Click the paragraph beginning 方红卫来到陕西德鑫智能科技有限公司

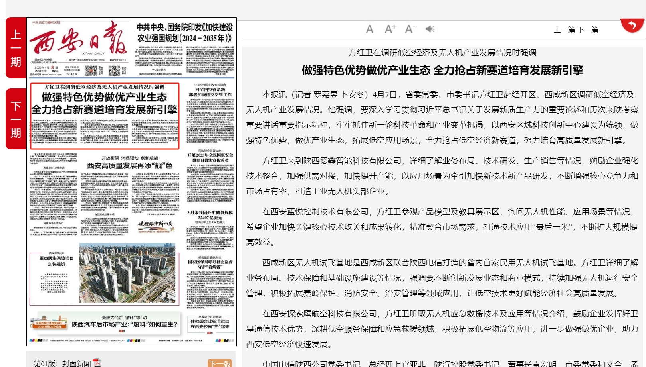point(442,176)
